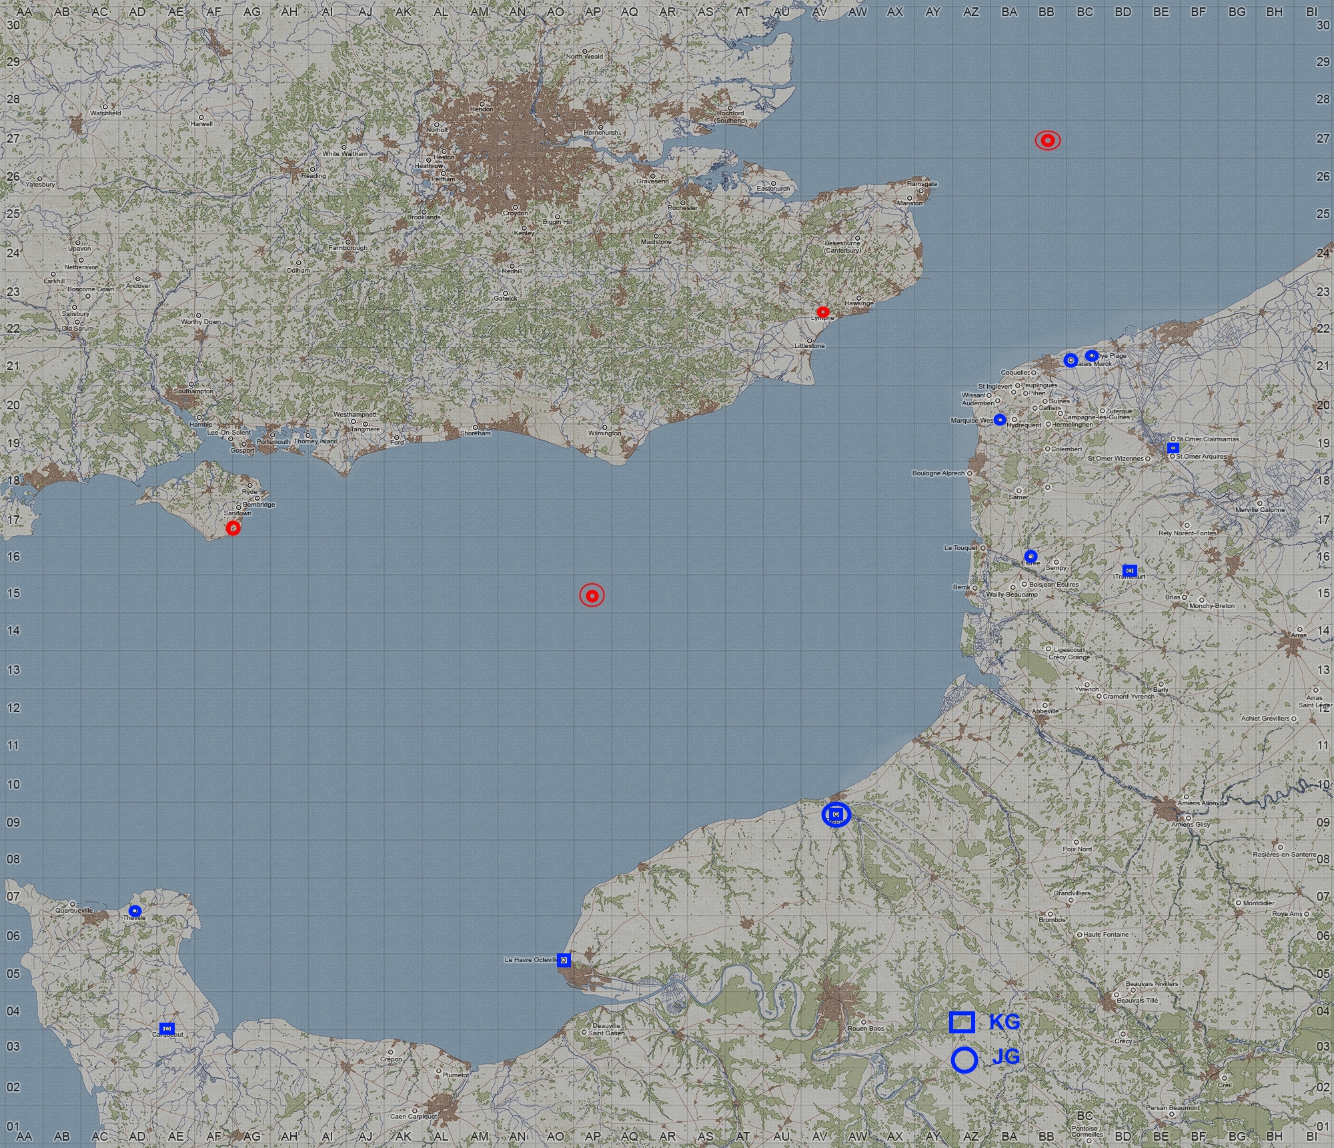This screenshot has width=1334, height=1148.
Task: Click the blue square at St Omer Clairmarais
Action: pos(1173,448)
